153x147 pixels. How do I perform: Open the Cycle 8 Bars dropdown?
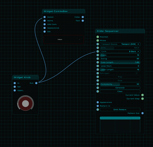pos(120,51)
